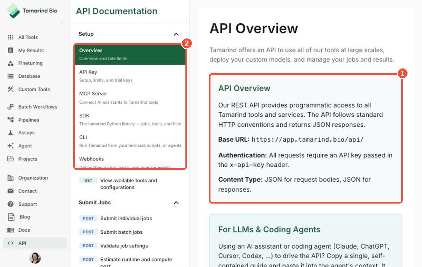Open the SDK documentation page
This screenshot has width=422, height=267.
click(130, 120)
